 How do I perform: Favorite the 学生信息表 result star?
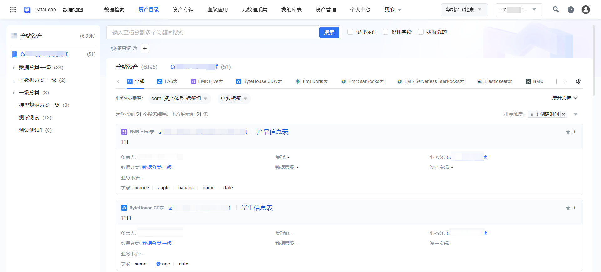pos(568,208)
